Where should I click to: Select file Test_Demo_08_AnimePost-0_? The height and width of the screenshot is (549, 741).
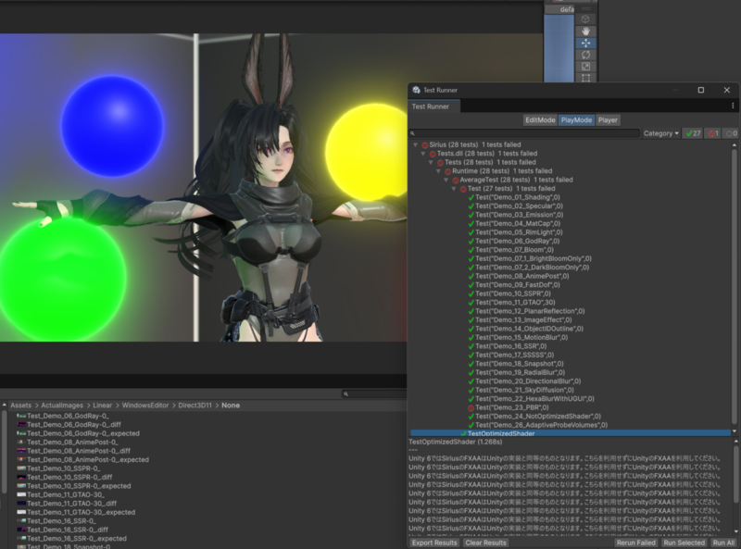72,443
